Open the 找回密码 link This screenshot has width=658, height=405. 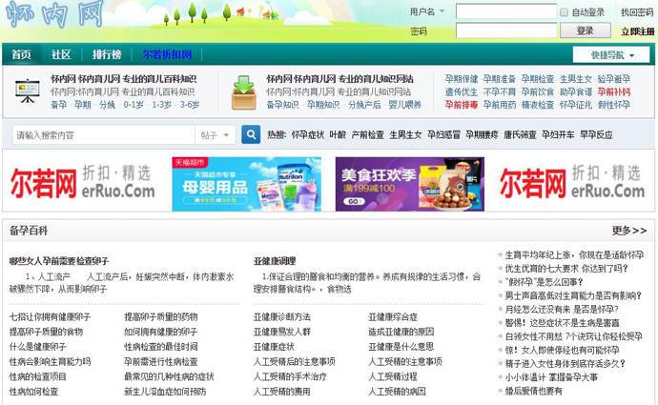click(637, 12)
